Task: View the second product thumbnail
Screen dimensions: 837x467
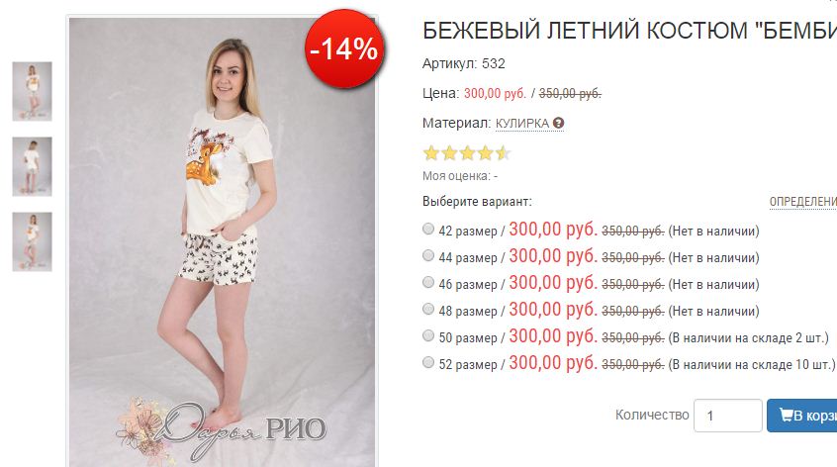Action: click(x=32, y=166)
